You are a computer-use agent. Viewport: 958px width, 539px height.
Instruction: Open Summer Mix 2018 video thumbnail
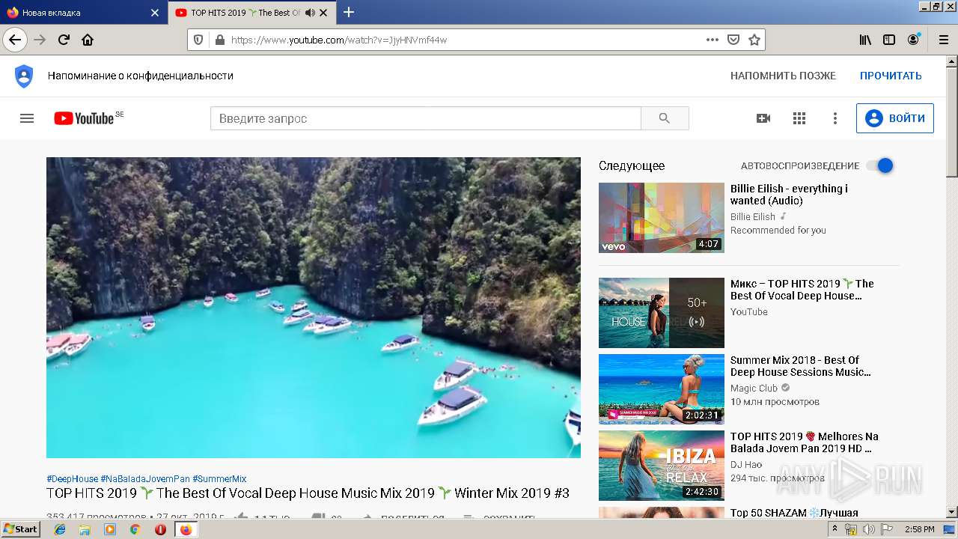click(x=662, y=389)
